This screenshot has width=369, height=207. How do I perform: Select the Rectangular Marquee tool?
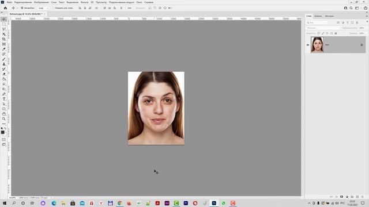[x=4, y=24]
